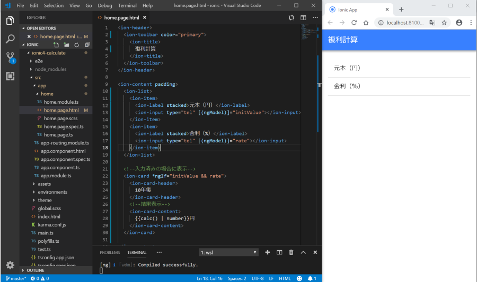Open the Search view in activity bar
This screenshot has height=282, width=477.
click(x=10, y=39)
